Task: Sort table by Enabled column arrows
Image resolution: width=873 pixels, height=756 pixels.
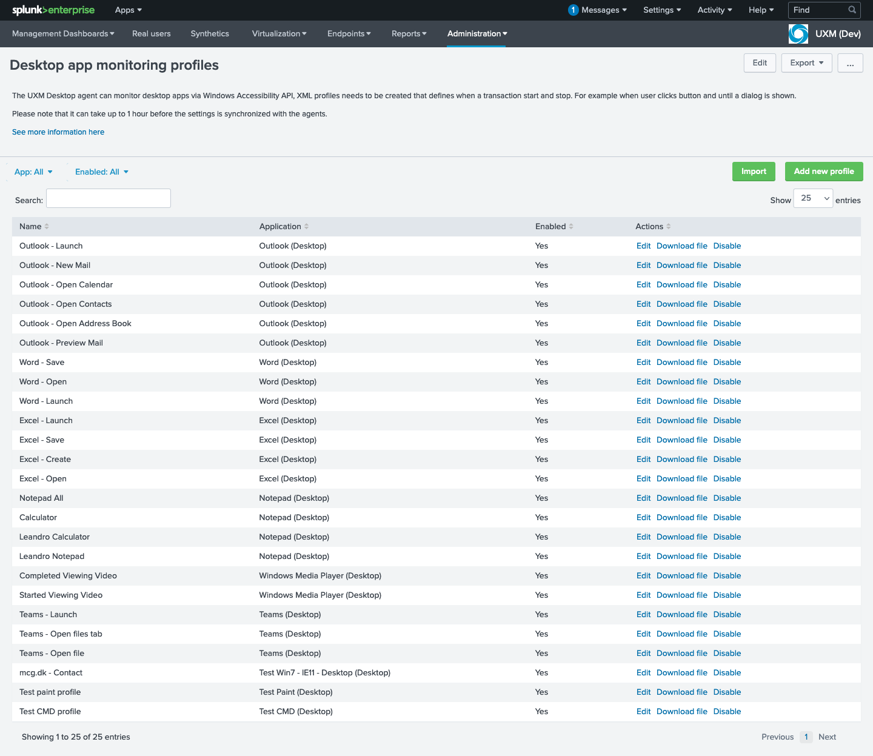Action: [x=570, y=227]
